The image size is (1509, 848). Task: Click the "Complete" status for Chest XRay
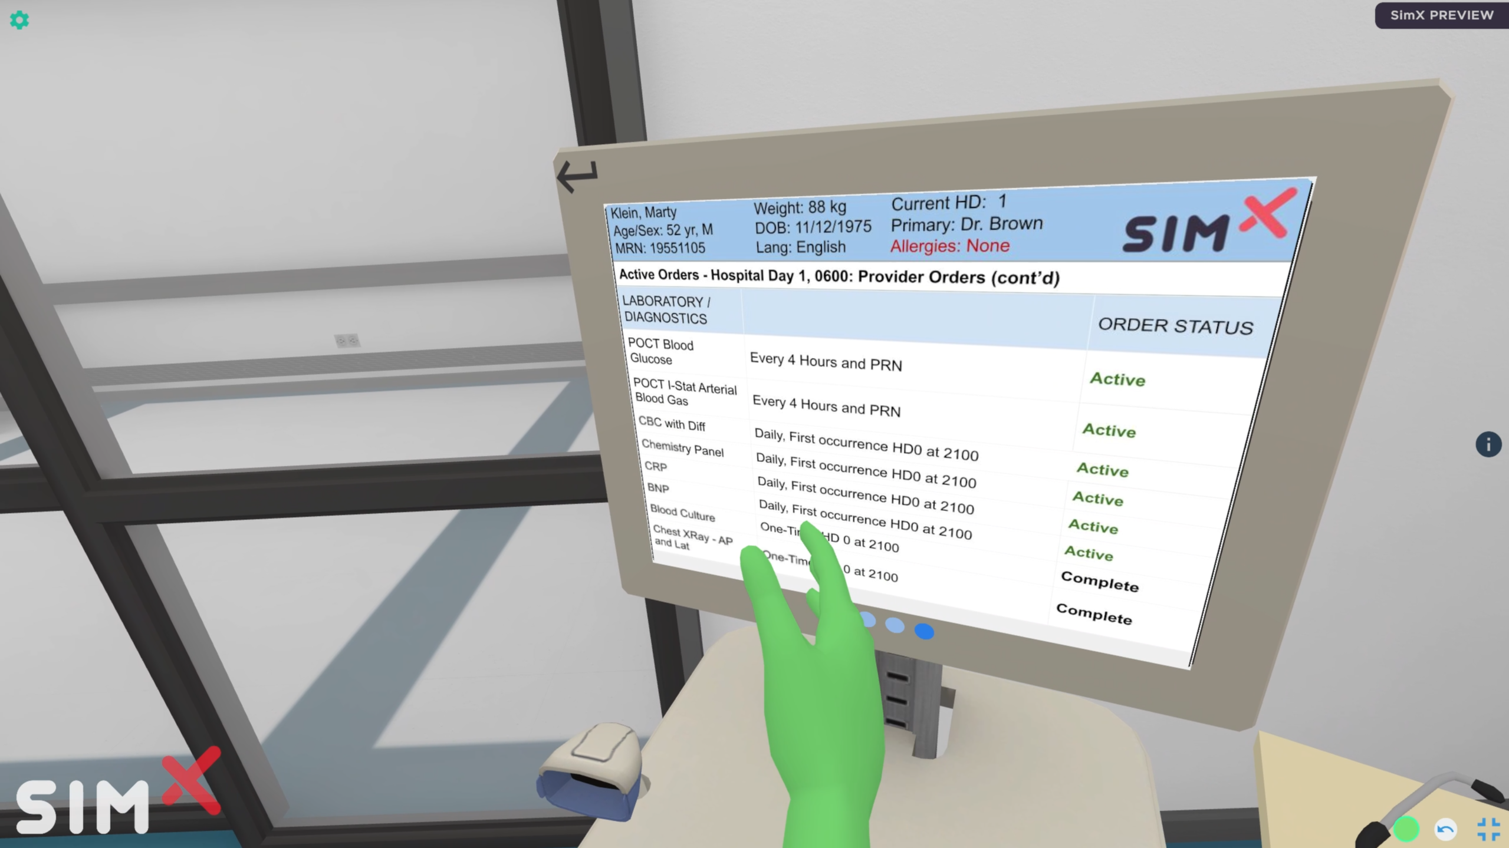1094,613
